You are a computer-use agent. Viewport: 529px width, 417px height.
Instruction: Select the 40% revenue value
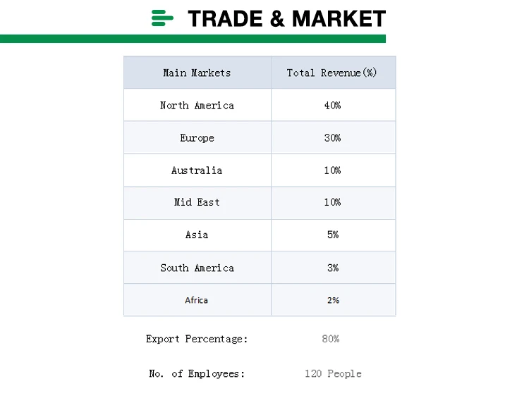(332, 105)
